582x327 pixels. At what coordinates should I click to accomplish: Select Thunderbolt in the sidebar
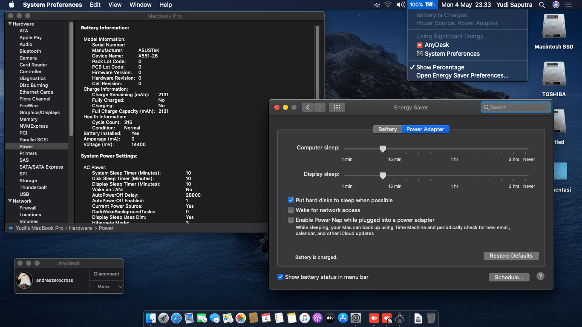(x=33, y=187)
